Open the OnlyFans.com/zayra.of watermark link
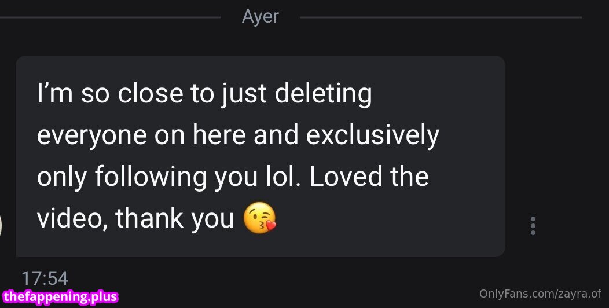The image size is (609, 308). [540, 294]
